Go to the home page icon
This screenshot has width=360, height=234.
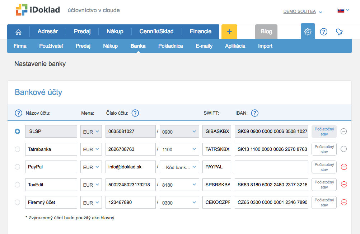18,32
